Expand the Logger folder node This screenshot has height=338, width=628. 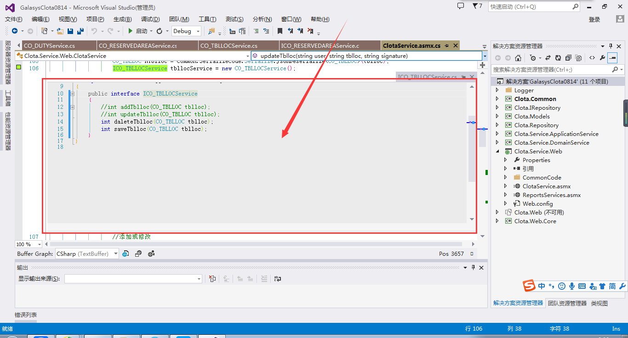(x=497, y=90)
